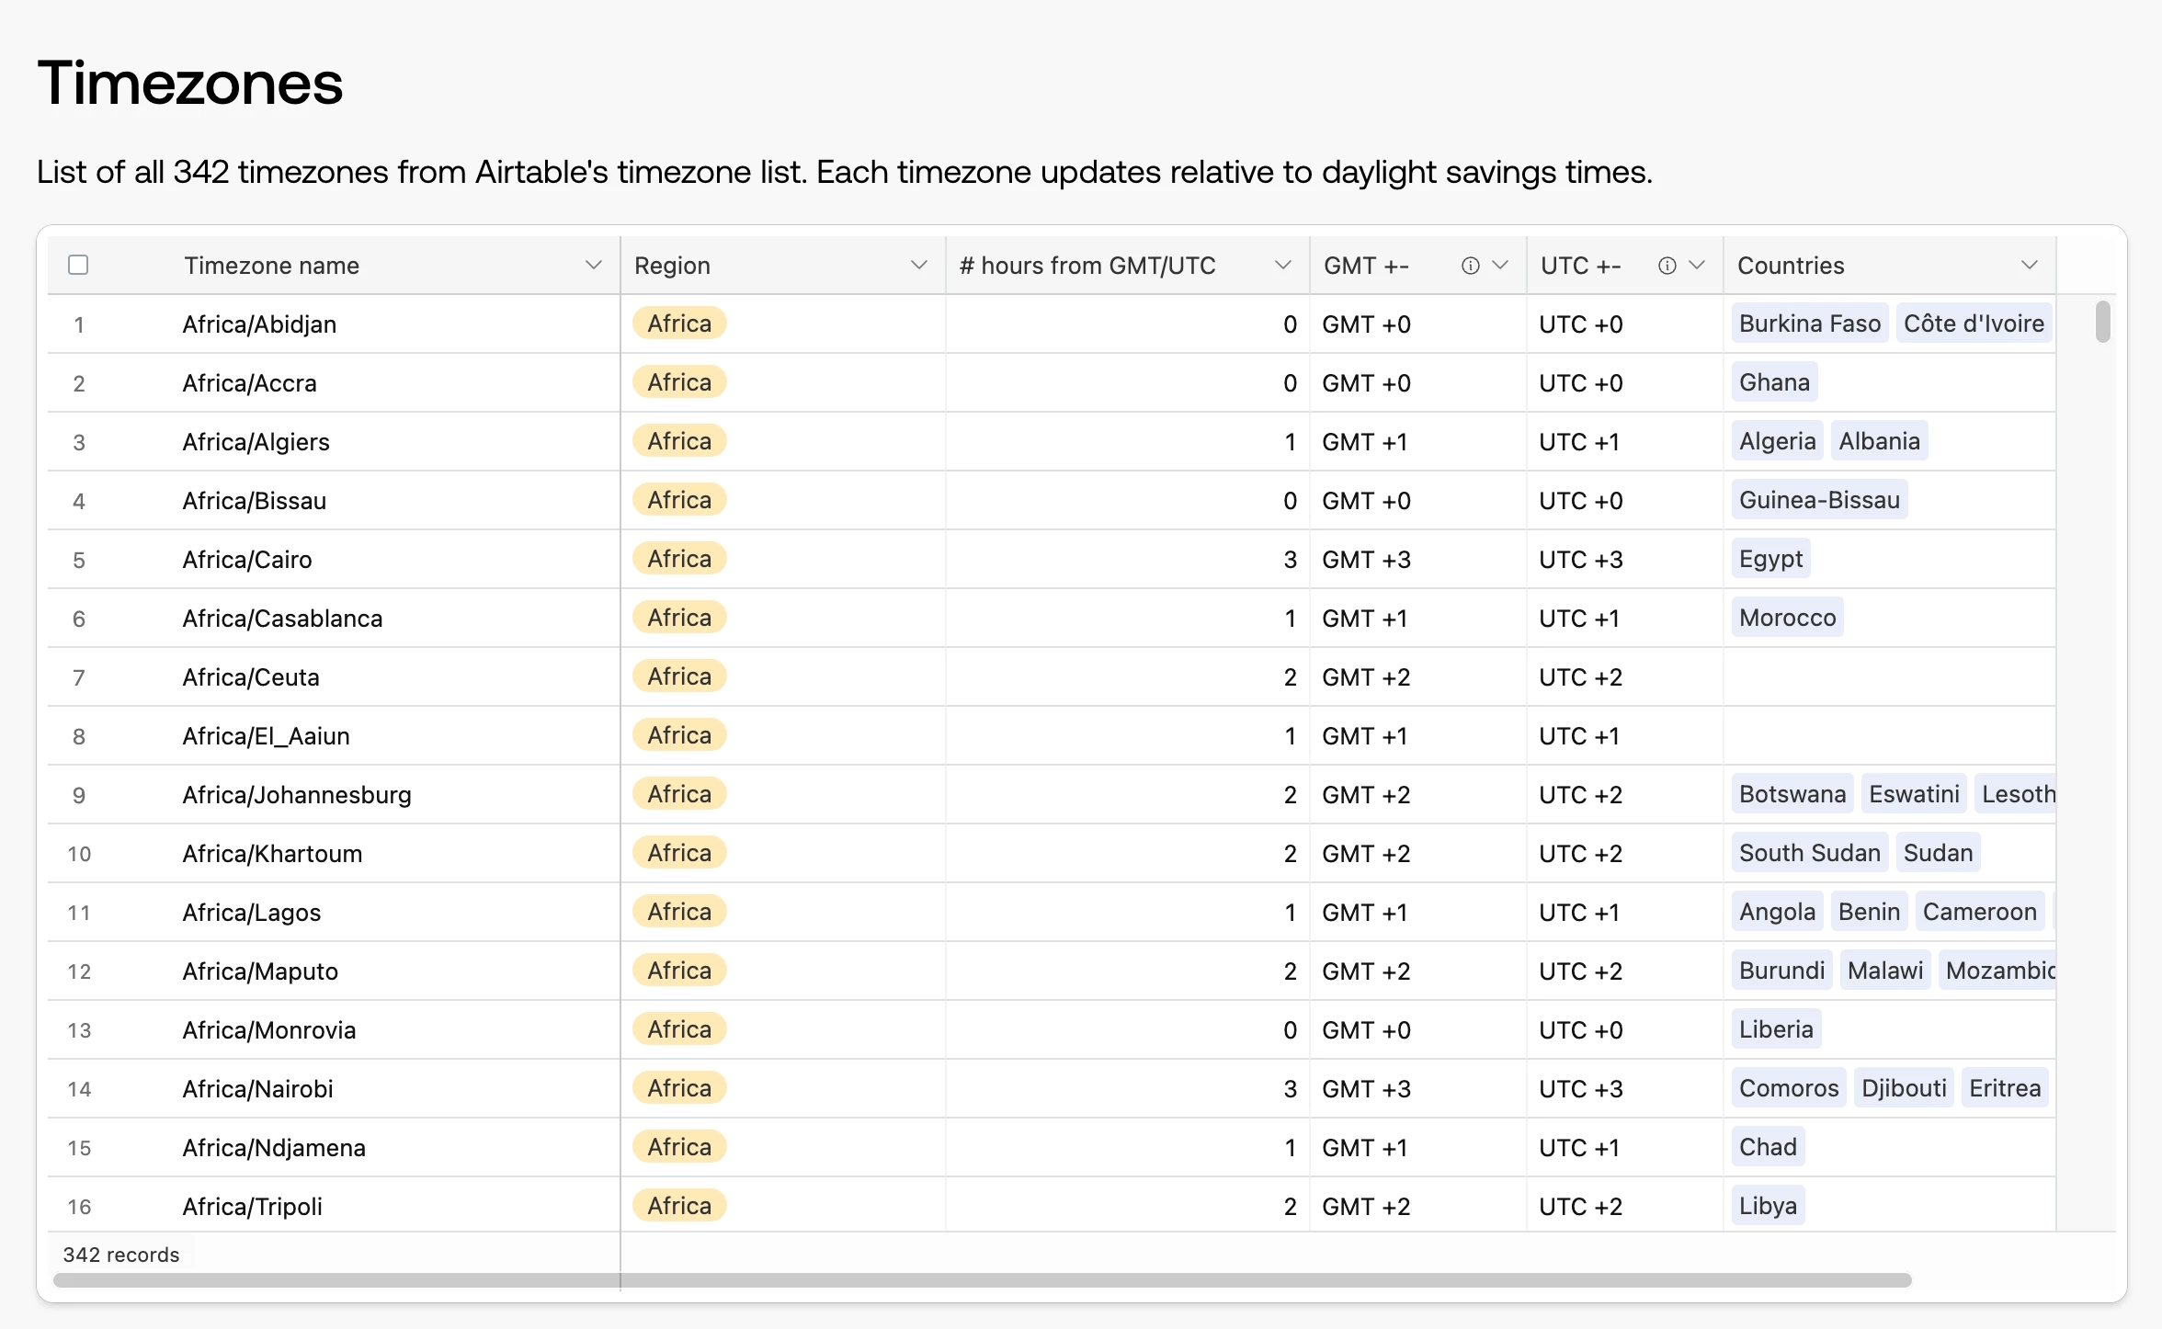Click the UTC +- column info icon
Image resolution: width=2162 pixels, height=1329 pixels.
1667,266
